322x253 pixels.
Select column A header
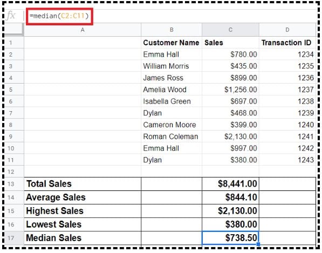[x=83, y=30]
